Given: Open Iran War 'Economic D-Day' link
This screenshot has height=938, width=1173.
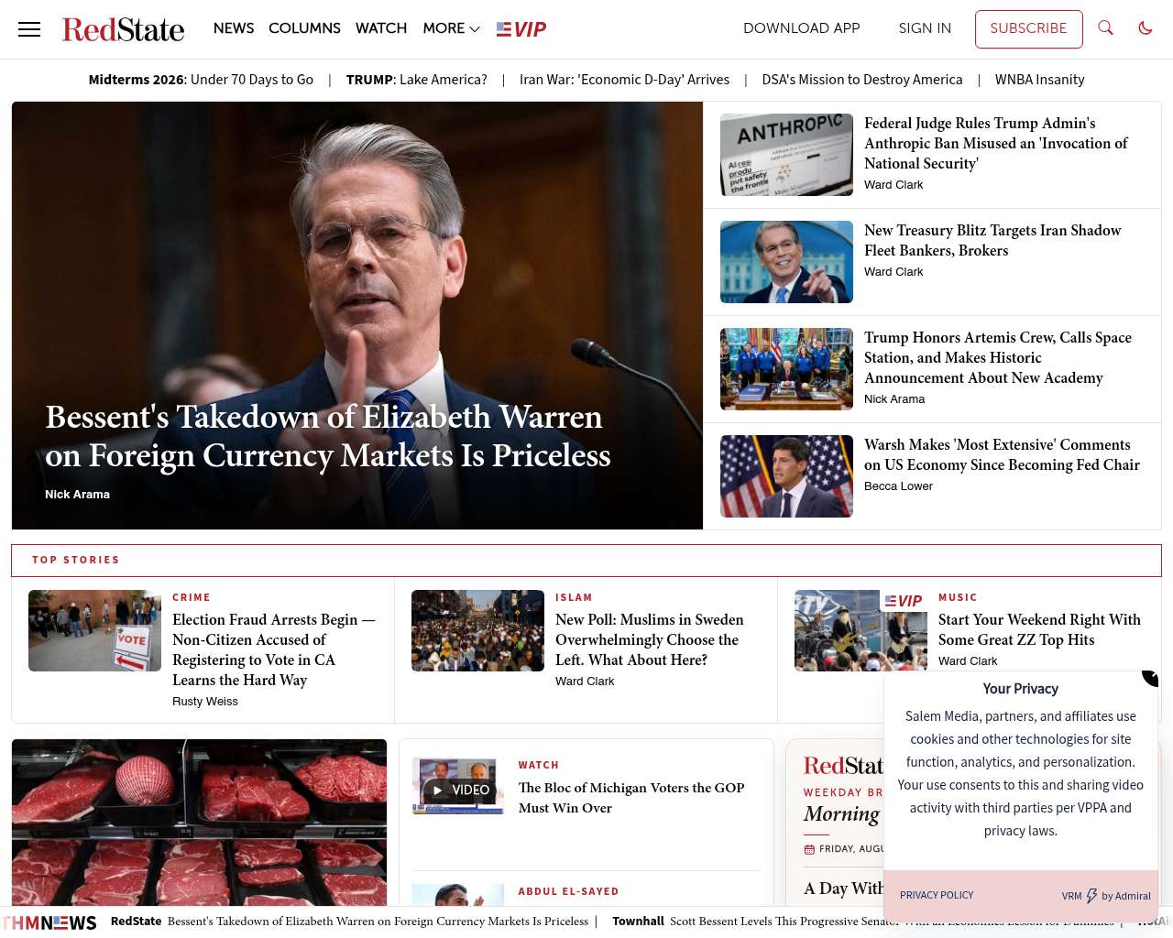Looking at the screenshot, I should [x=625, y=80].
